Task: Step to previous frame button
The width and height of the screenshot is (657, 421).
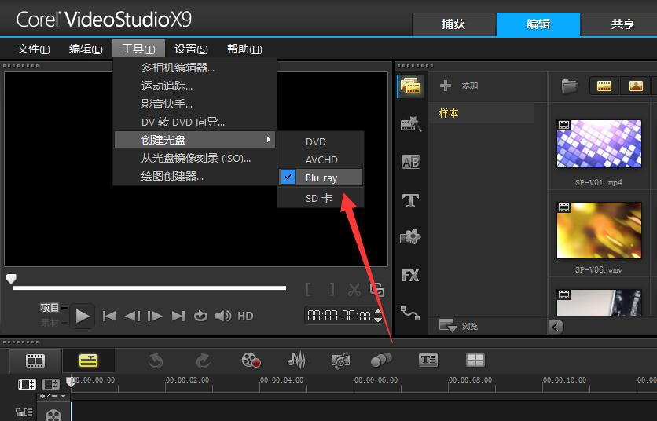Action: (x=132, y=316)
